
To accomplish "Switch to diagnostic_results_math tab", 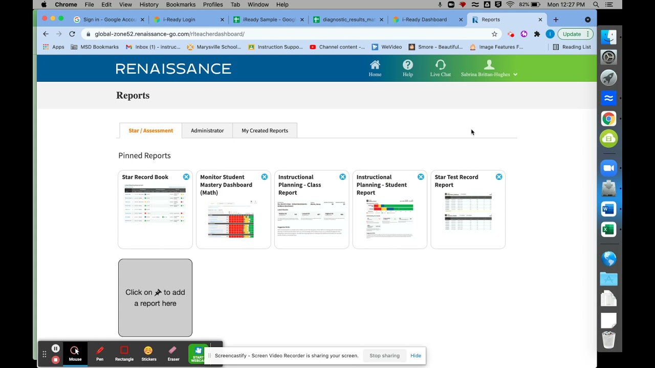I will pos(348,19).
